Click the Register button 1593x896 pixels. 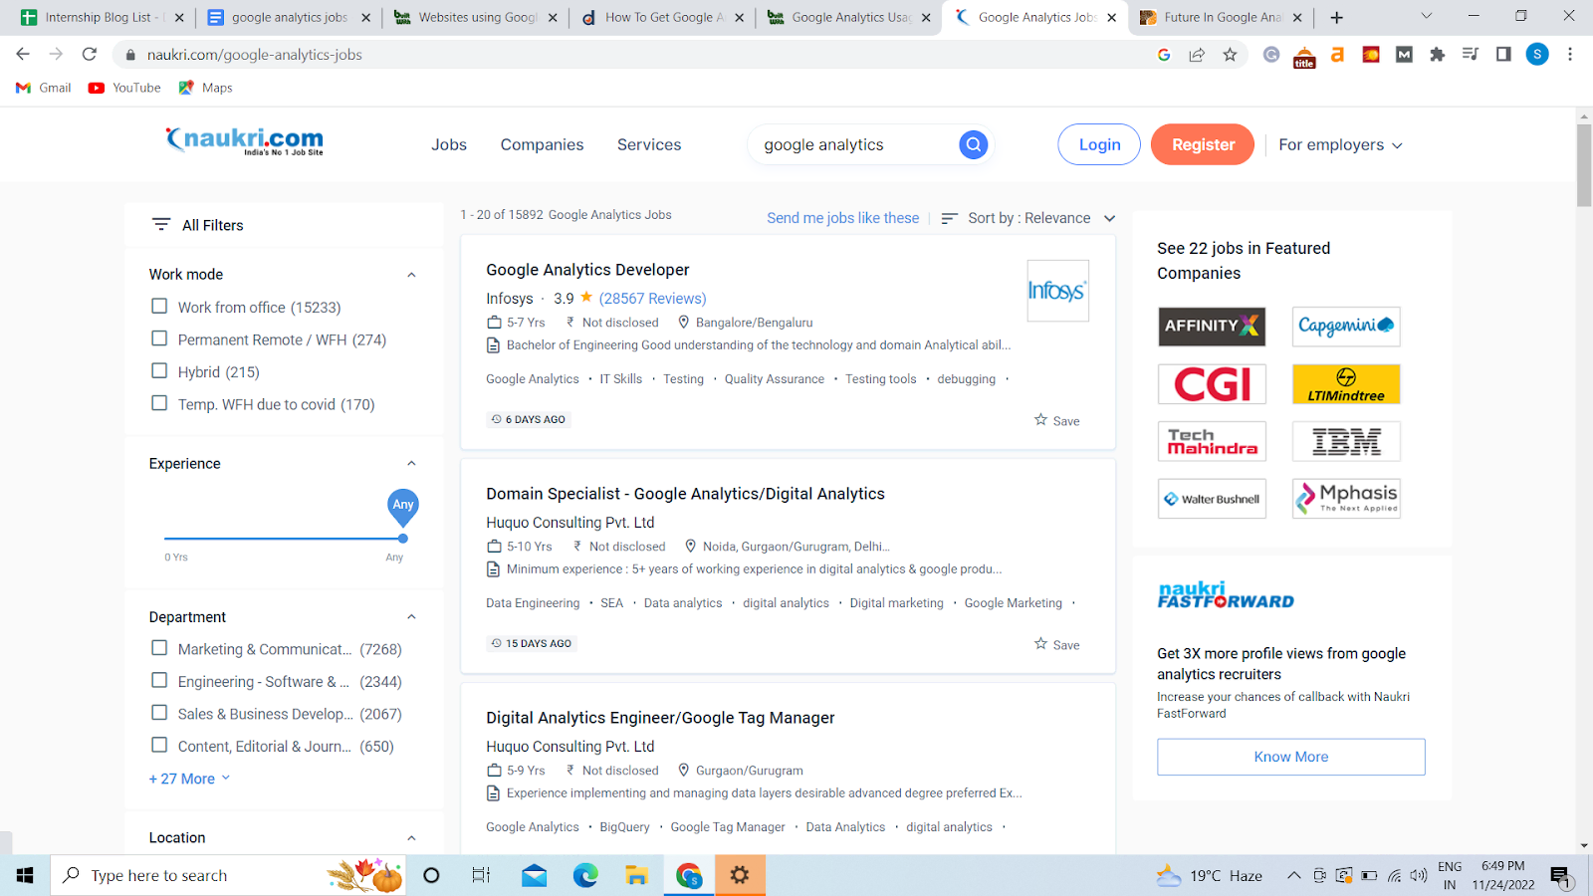(x=1202, y=144)
